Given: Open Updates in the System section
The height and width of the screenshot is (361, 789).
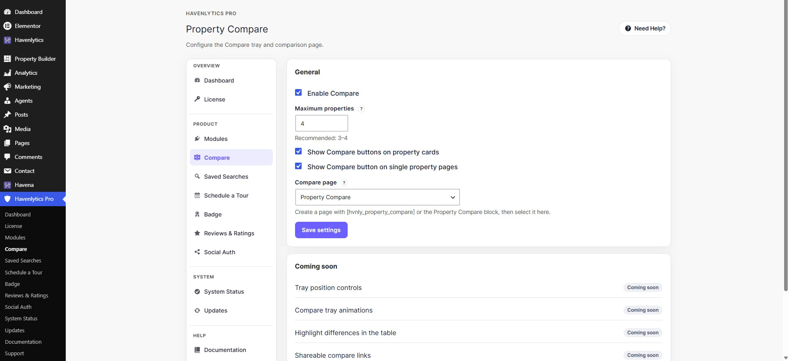Looking at the screenshot, I should (x=231, y=310).
